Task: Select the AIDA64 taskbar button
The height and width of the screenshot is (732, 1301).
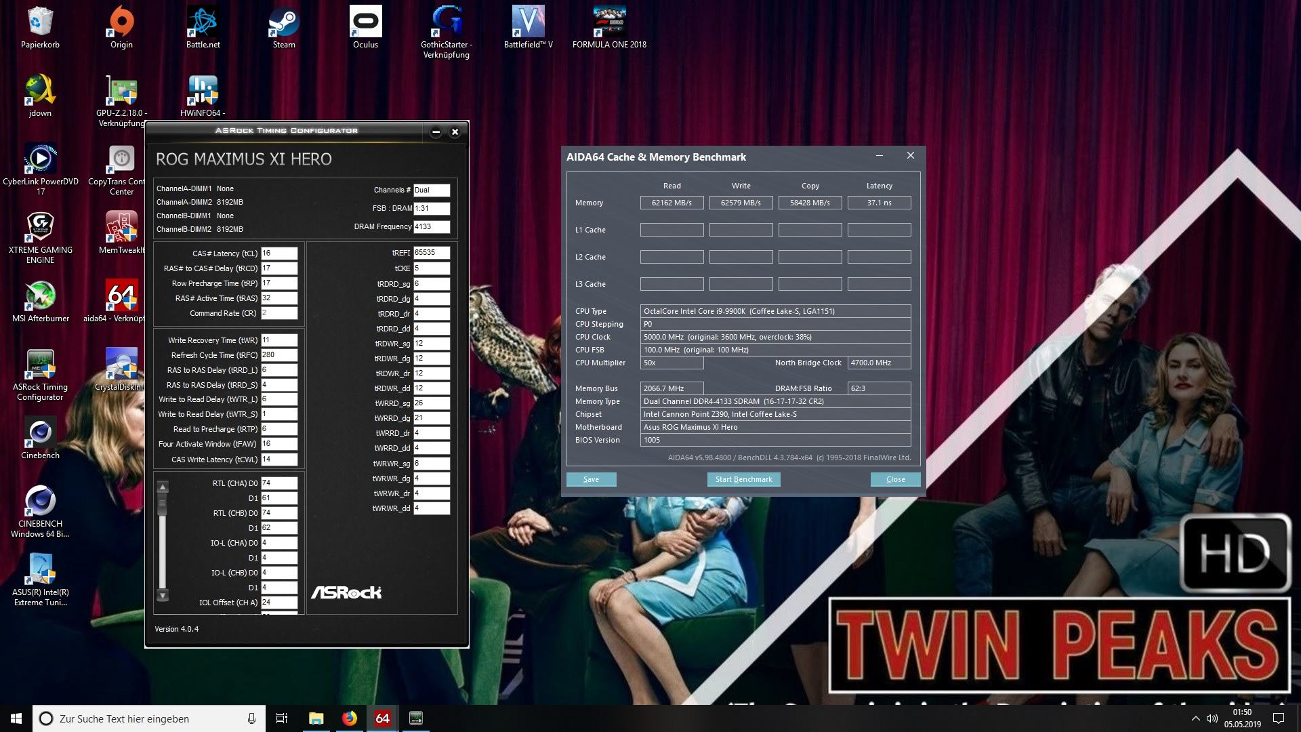Action: [x=382, y=718]
